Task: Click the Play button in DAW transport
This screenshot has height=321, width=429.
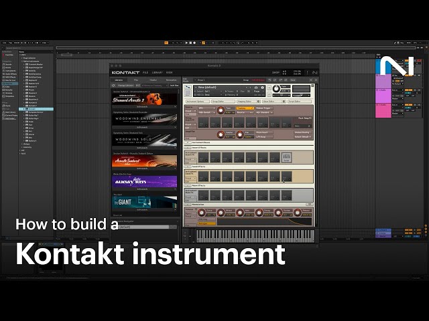Action: [186, 43]
